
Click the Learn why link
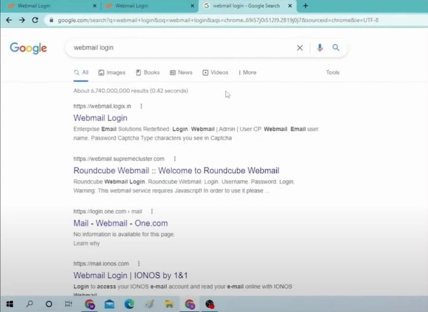click(87, 243)
